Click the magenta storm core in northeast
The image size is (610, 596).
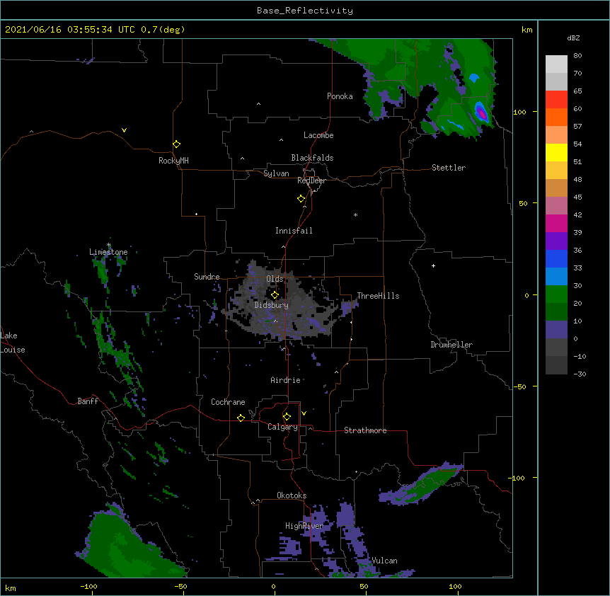(x=482, y=113)
